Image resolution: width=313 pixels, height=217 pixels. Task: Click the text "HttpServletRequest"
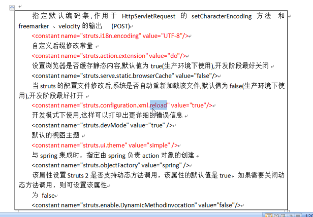click(148, 16)
